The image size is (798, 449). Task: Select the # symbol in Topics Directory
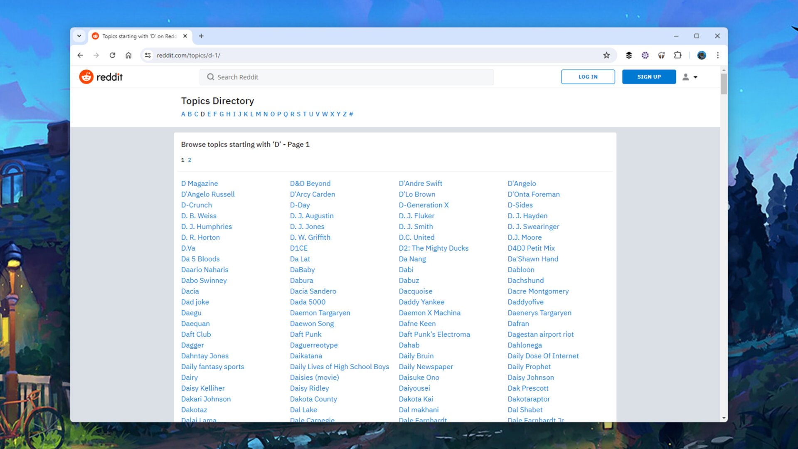351,114
